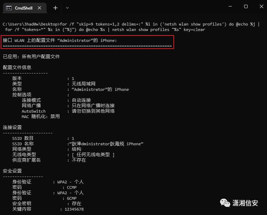Click the 'key=clear' text in command

point(194,30)
